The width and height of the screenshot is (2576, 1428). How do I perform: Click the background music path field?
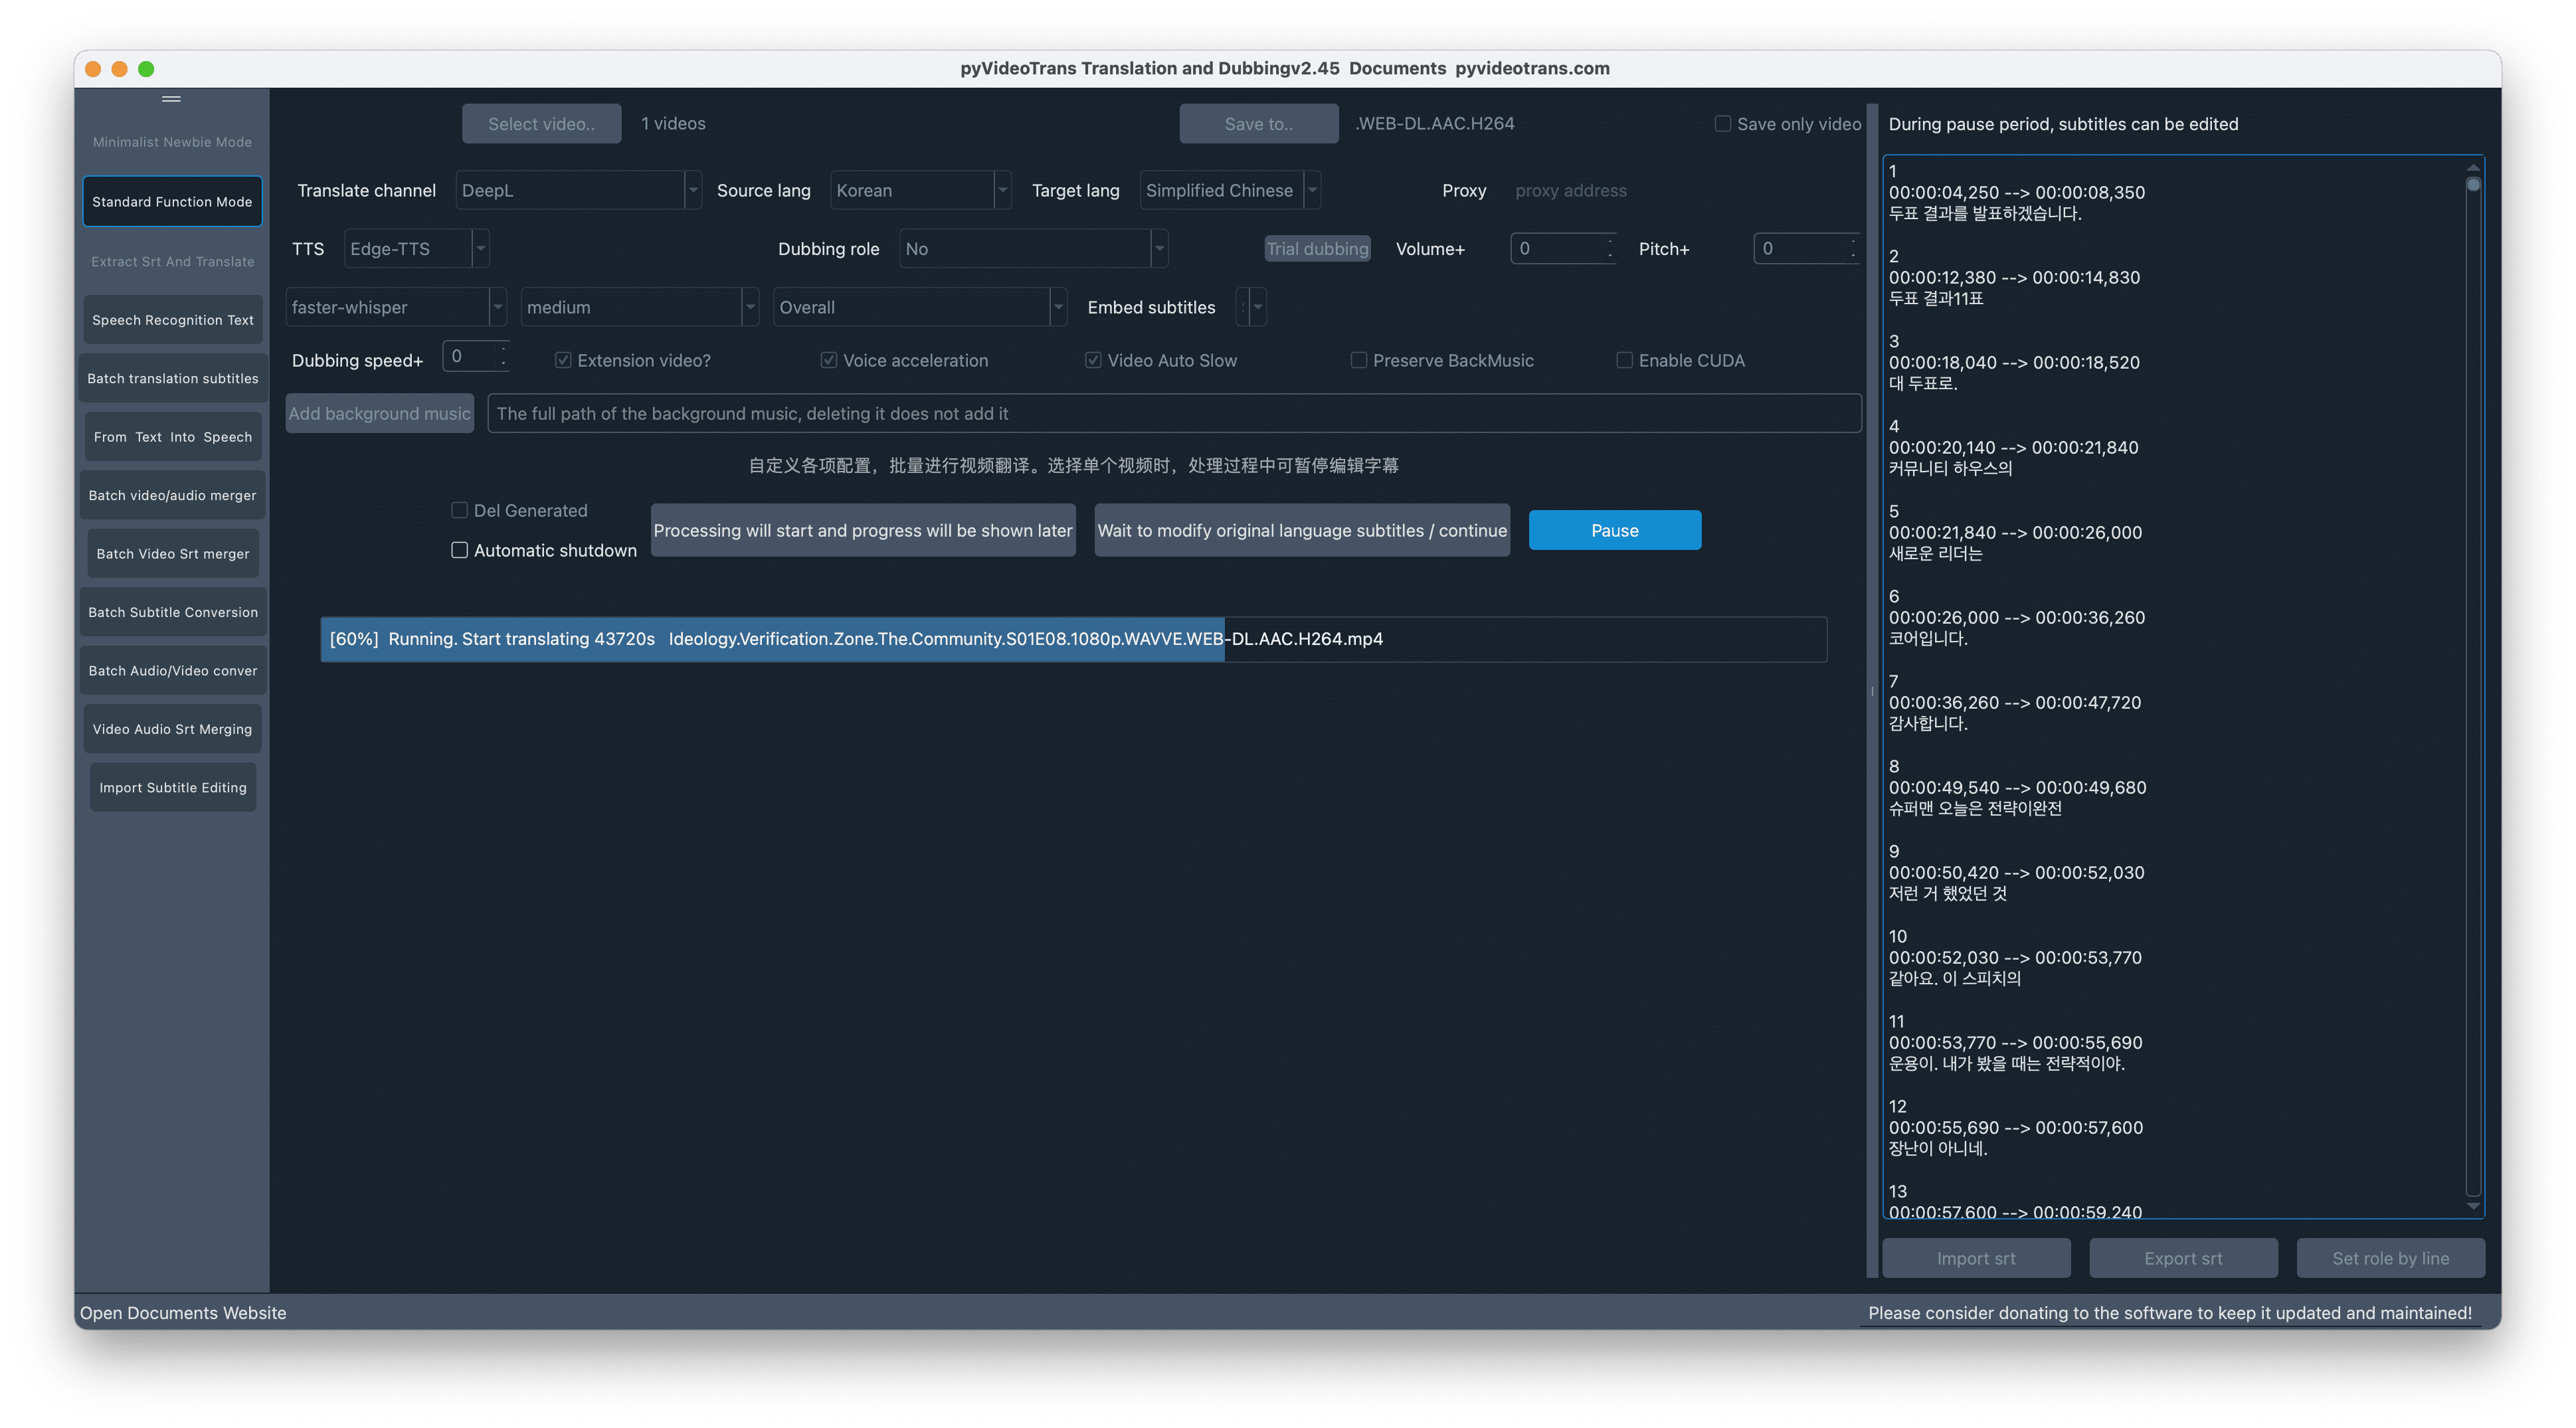click(x=1174, y=413)
